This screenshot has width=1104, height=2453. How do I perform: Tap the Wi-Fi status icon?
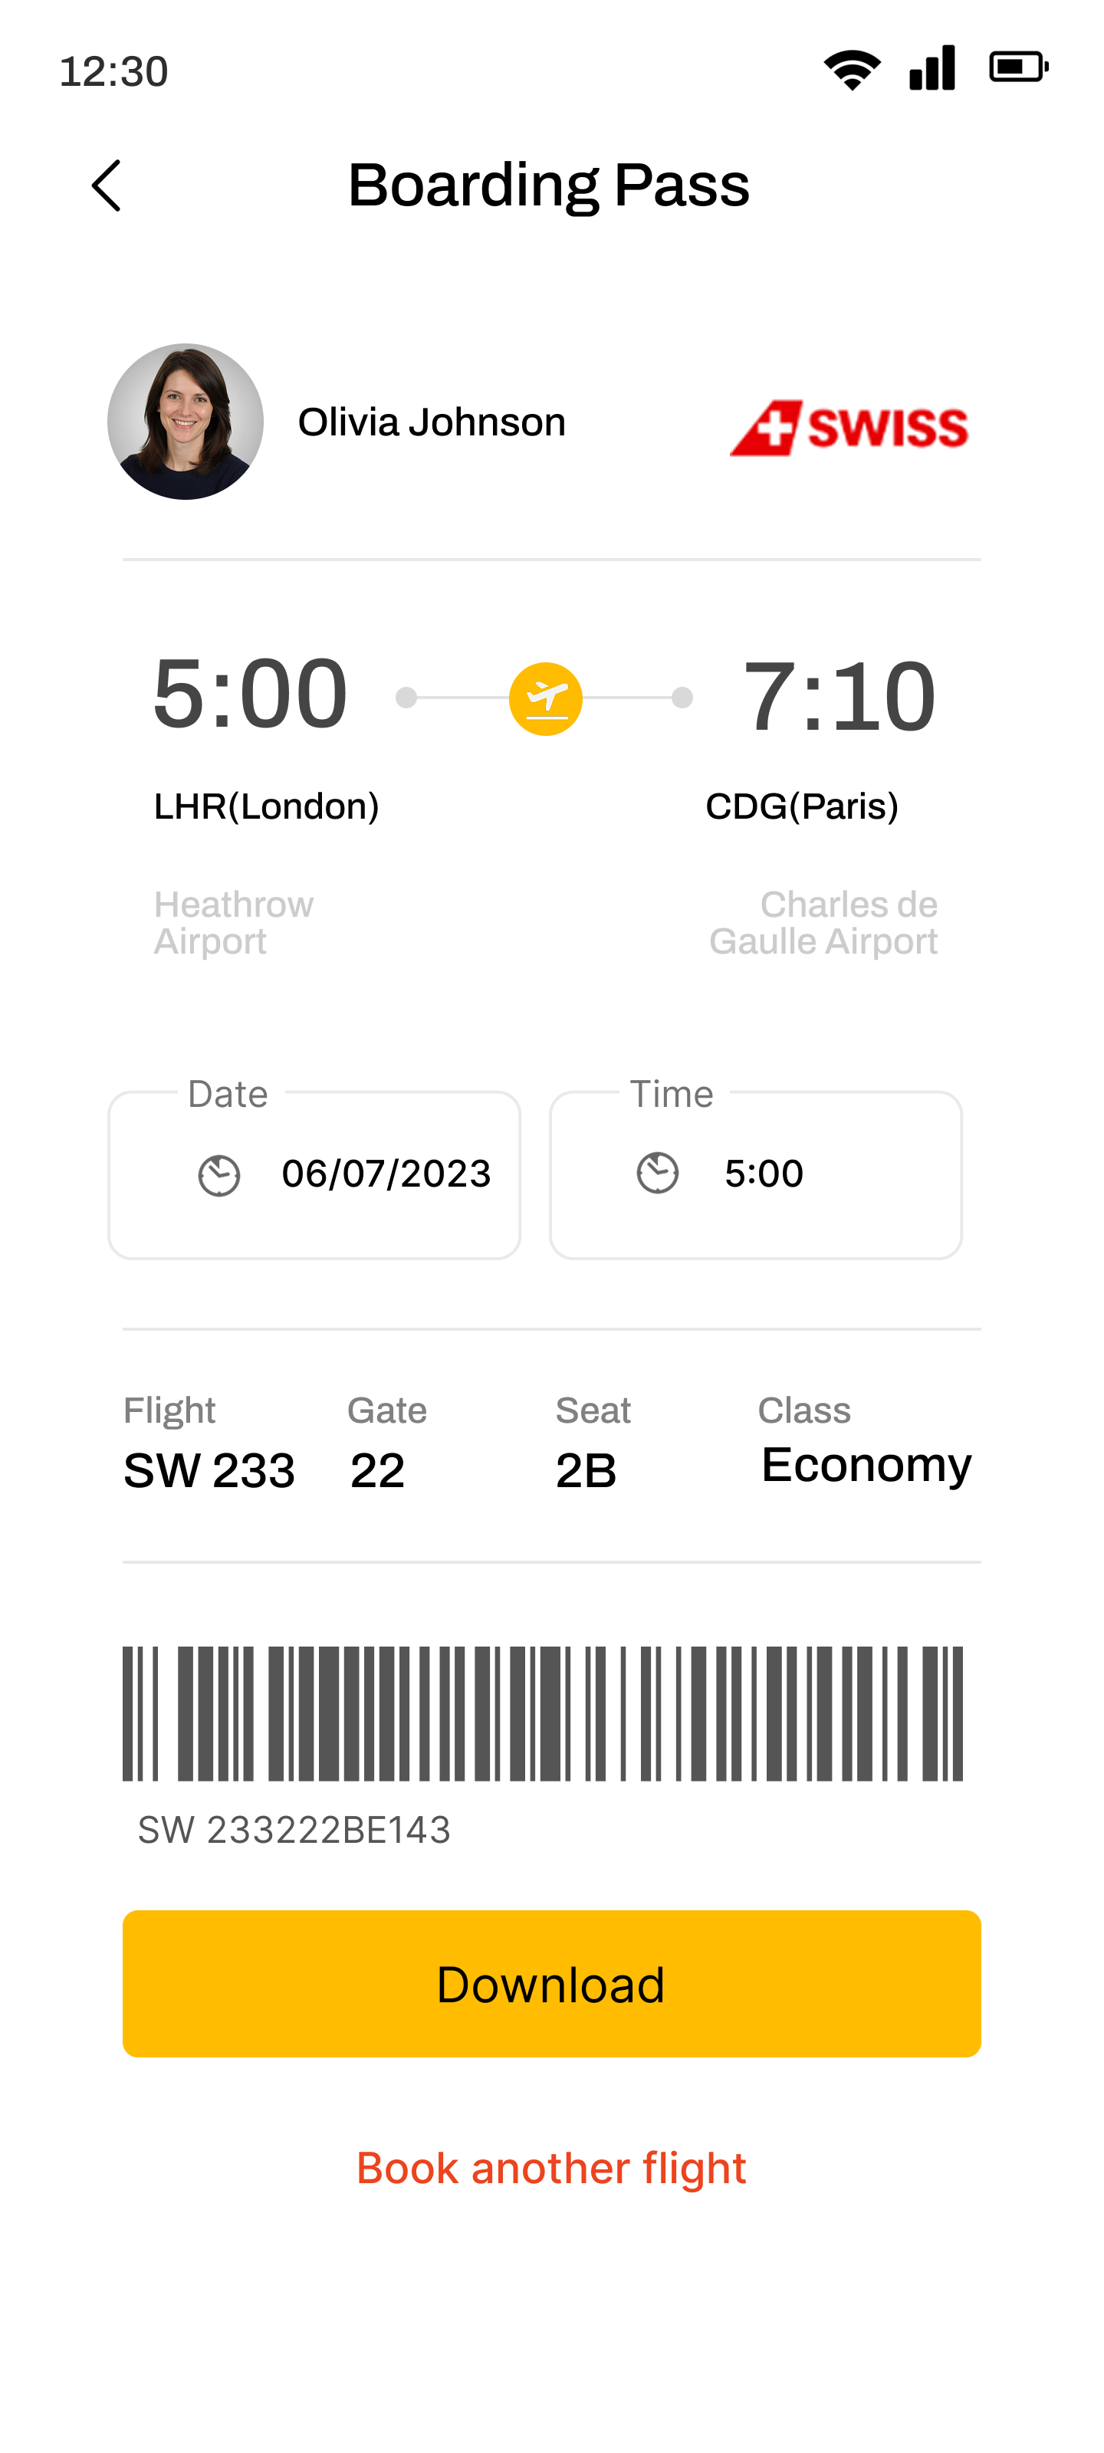(x=852, y=68)
